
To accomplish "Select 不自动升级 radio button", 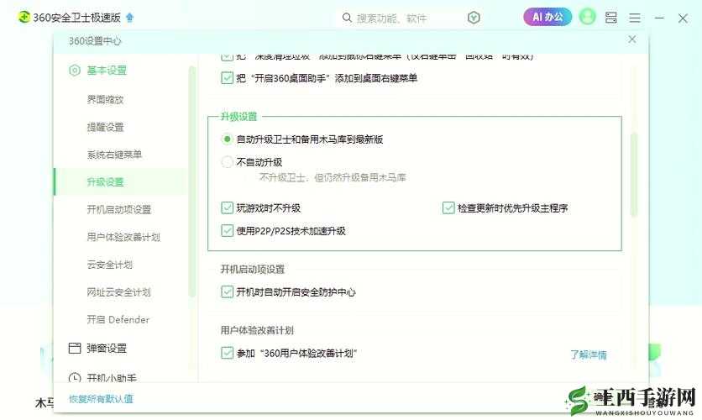I will pyautogui.click(x=227, y=161).
